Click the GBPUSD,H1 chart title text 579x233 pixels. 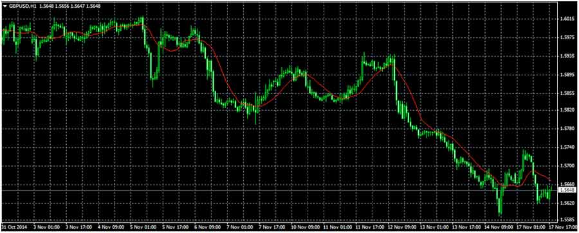click(22, 6)
